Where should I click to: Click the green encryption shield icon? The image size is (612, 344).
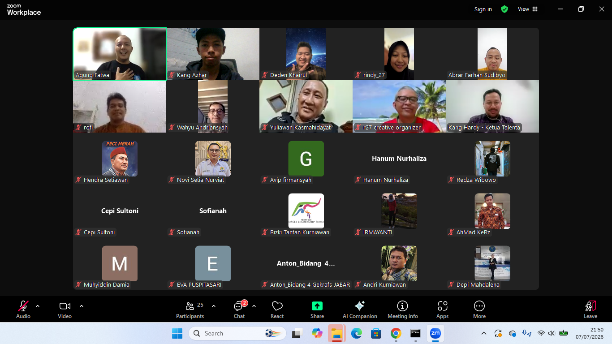pos(504,9)
